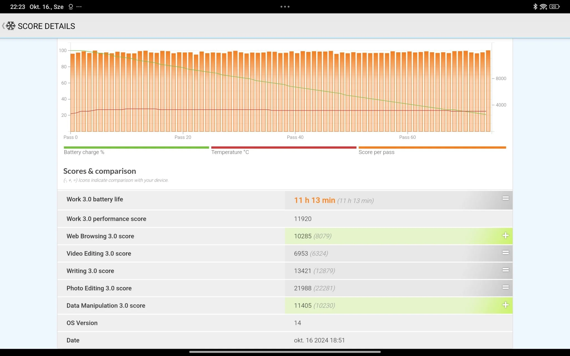Tap the Wi-Fi status icon
Screen dimensions: 570x356
point(543,7)
